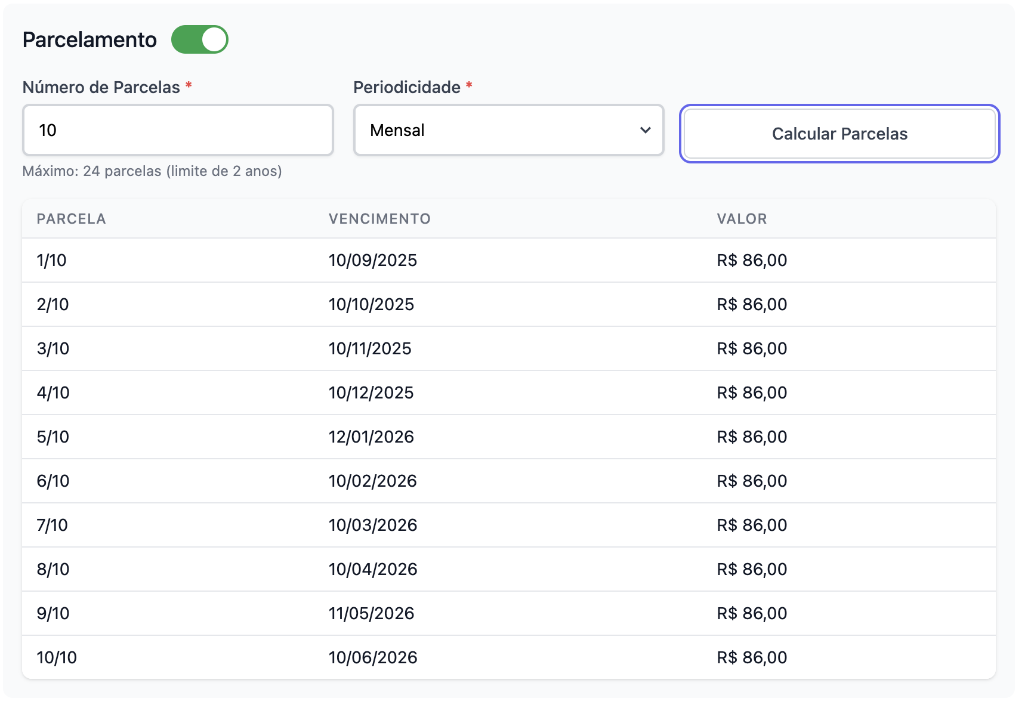Select installment row 5/10
This screenshot has height=711, width=1031.
pos(53,437)
